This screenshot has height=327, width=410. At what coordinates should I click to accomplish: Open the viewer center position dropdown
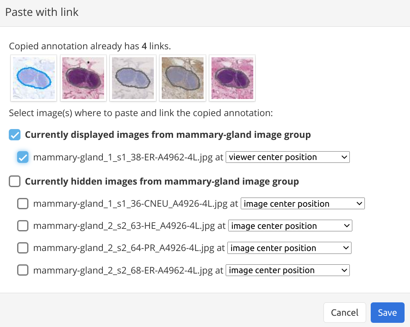(x=288, y=157)
